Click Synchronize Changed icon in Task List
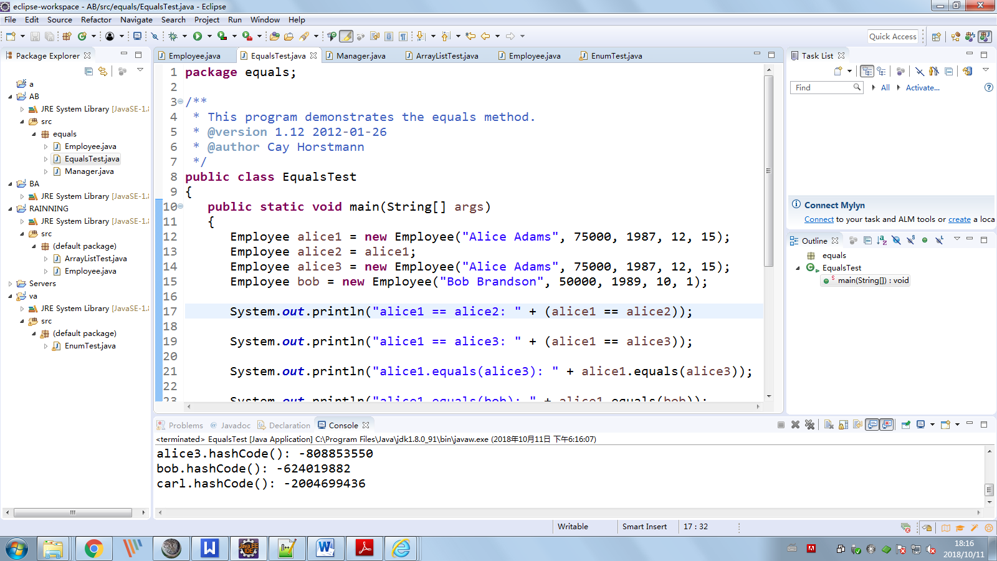This screenshot has height=561, width=997. 967,71
